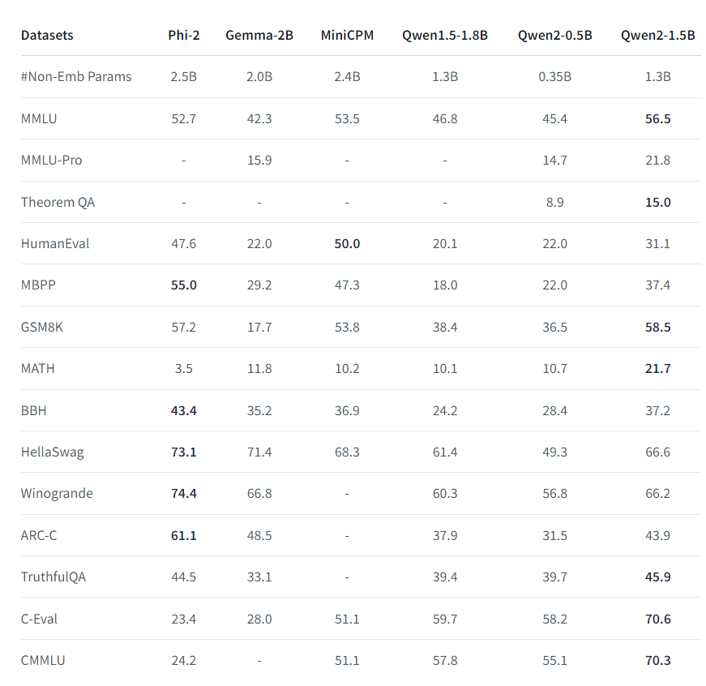Click the Qwen1.5-1.8B column header
Screen dimensions: 706x686
tap(445, 35)
